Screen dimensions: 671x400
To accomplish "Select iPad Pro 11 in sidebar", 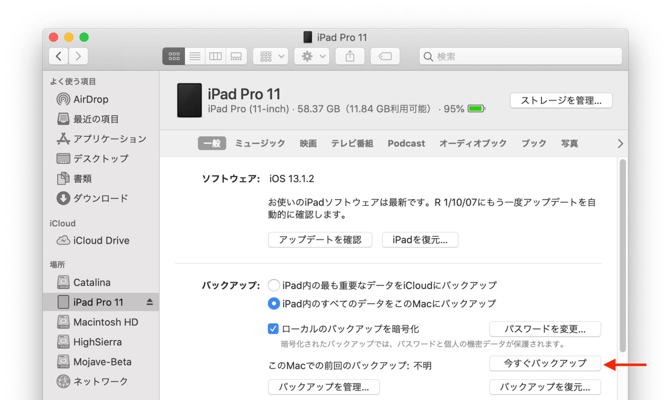I will [x=101, y=302].
